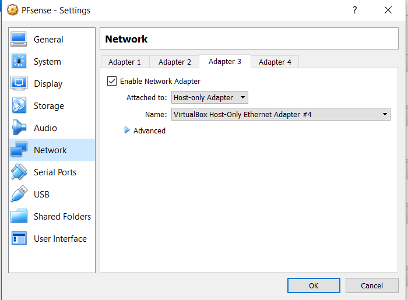Go to the Storage category label
Viewport: 408px width, 300px height.
(49, 106)
